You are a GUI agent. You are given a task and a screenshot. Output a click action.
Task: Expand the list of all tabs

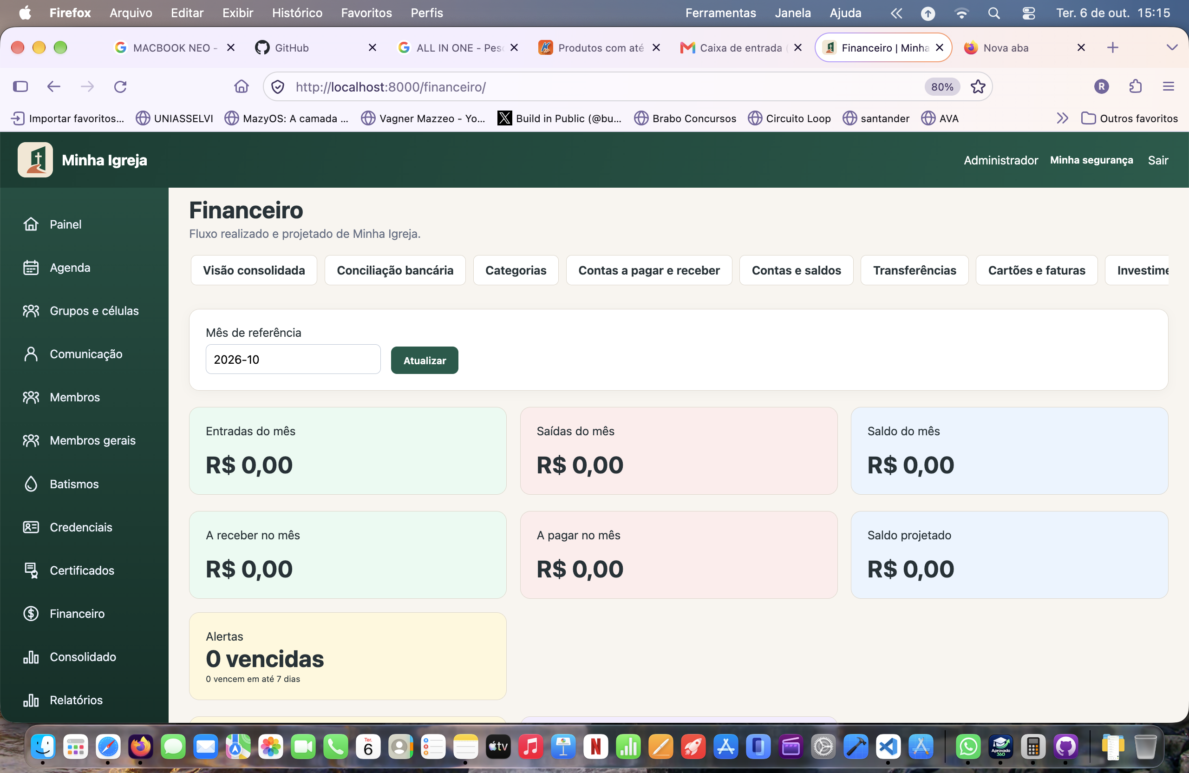click(x=1171, y=47)
